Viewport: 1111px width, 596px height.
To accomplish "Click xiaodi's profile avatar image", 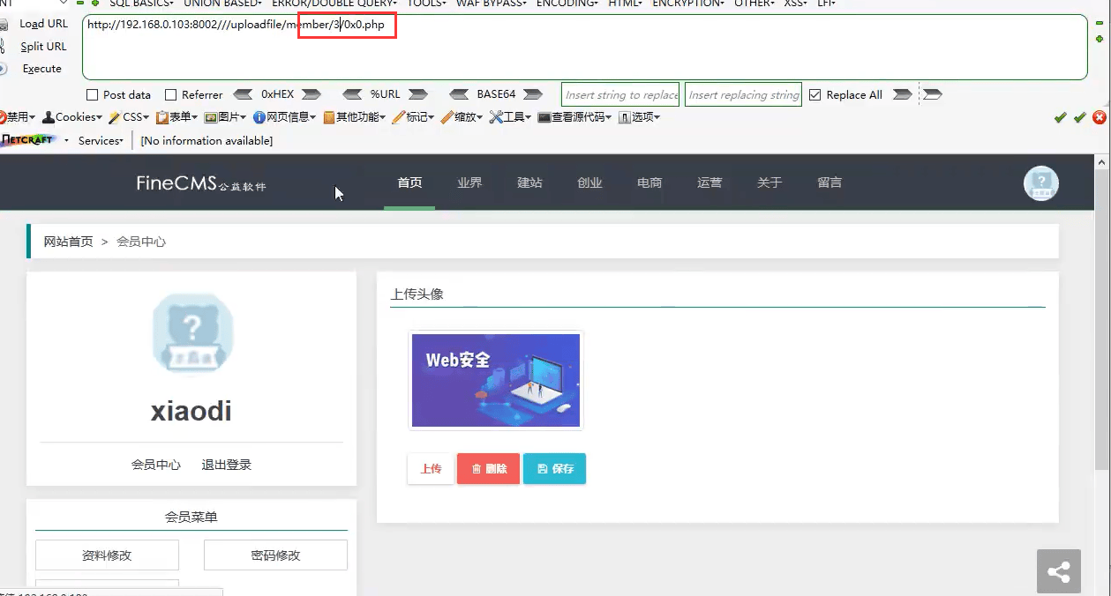I will [x=192, y=334].
